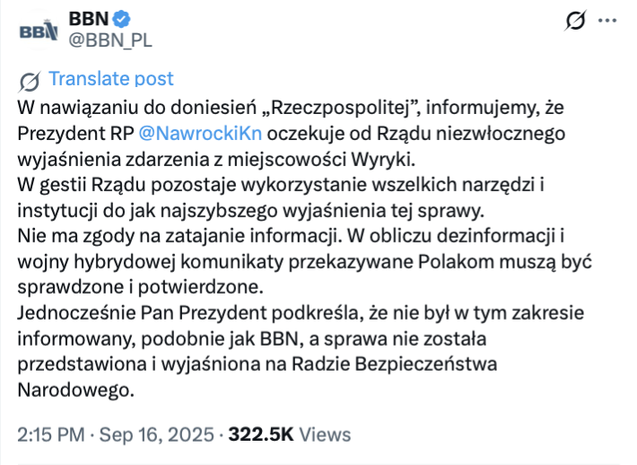Click the Grok icon beside the three dots
637x465 pixels.
pyautogui.click(x=575, y=20)
